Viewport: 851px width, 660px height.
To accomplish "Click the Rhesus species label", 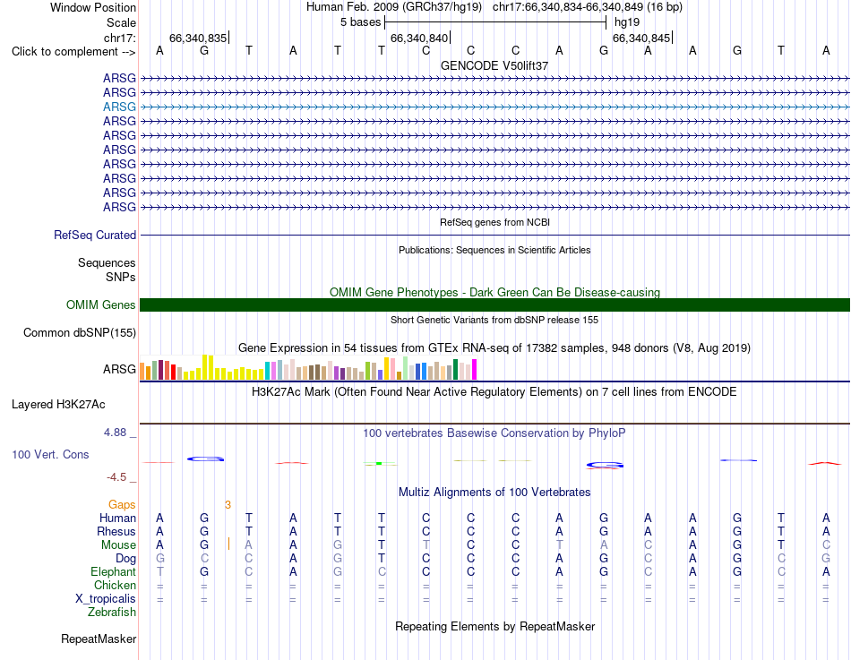I will click(x=116, y=532).
